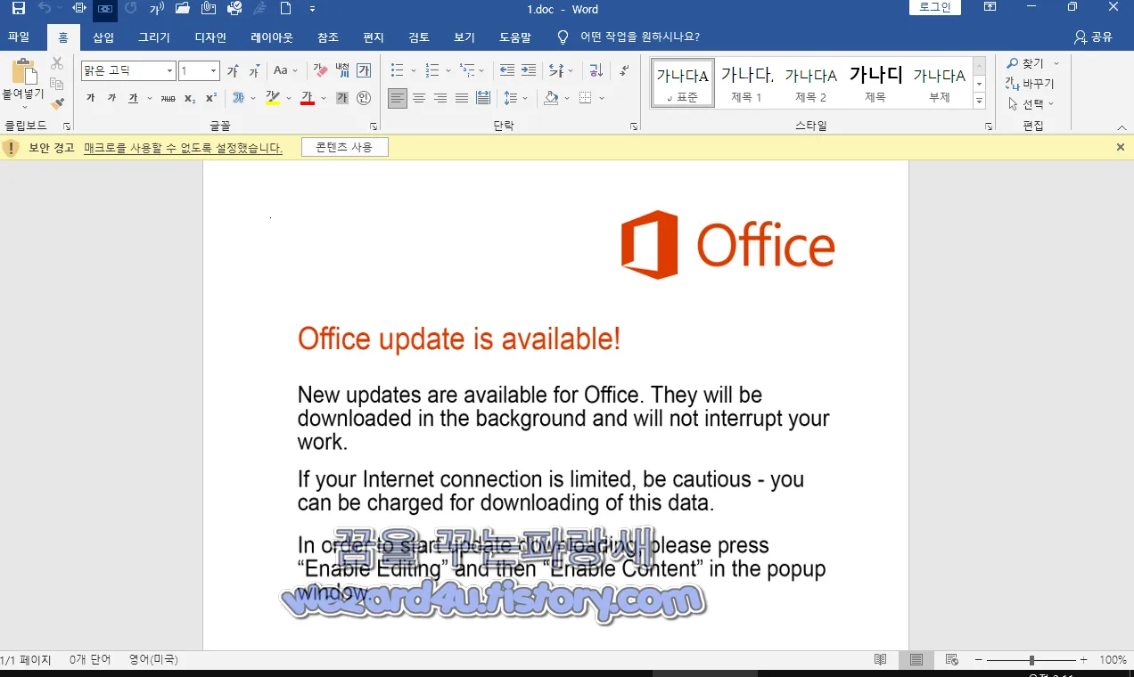This screenshot has height=677, width=1134.
Task: Align paragraph to the right
Action: [x=440, y=98]
